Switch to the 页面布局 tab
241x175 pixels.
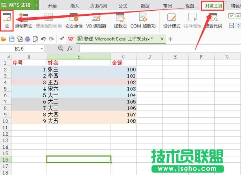pyautogui.click(x=99, y=6)
